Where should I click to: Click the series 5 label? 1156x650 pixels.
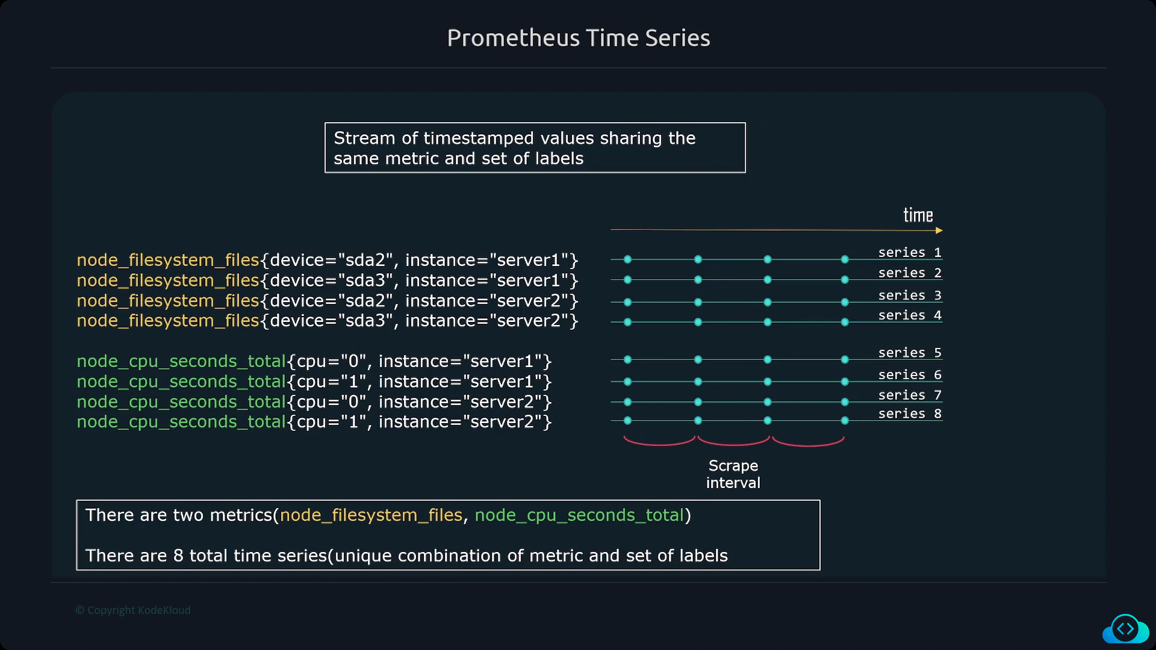pyautogui.click(x=910, y=353)
